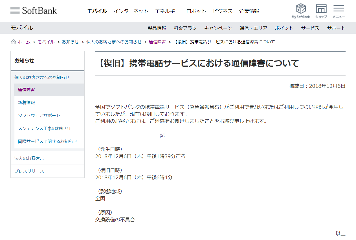356x240 pixels.
Task: Click the SoftBank logo
Action: click(34, 11)
